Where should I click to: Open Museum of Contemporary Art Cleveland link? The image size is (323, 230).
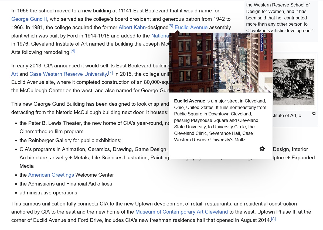coord(182,212)
